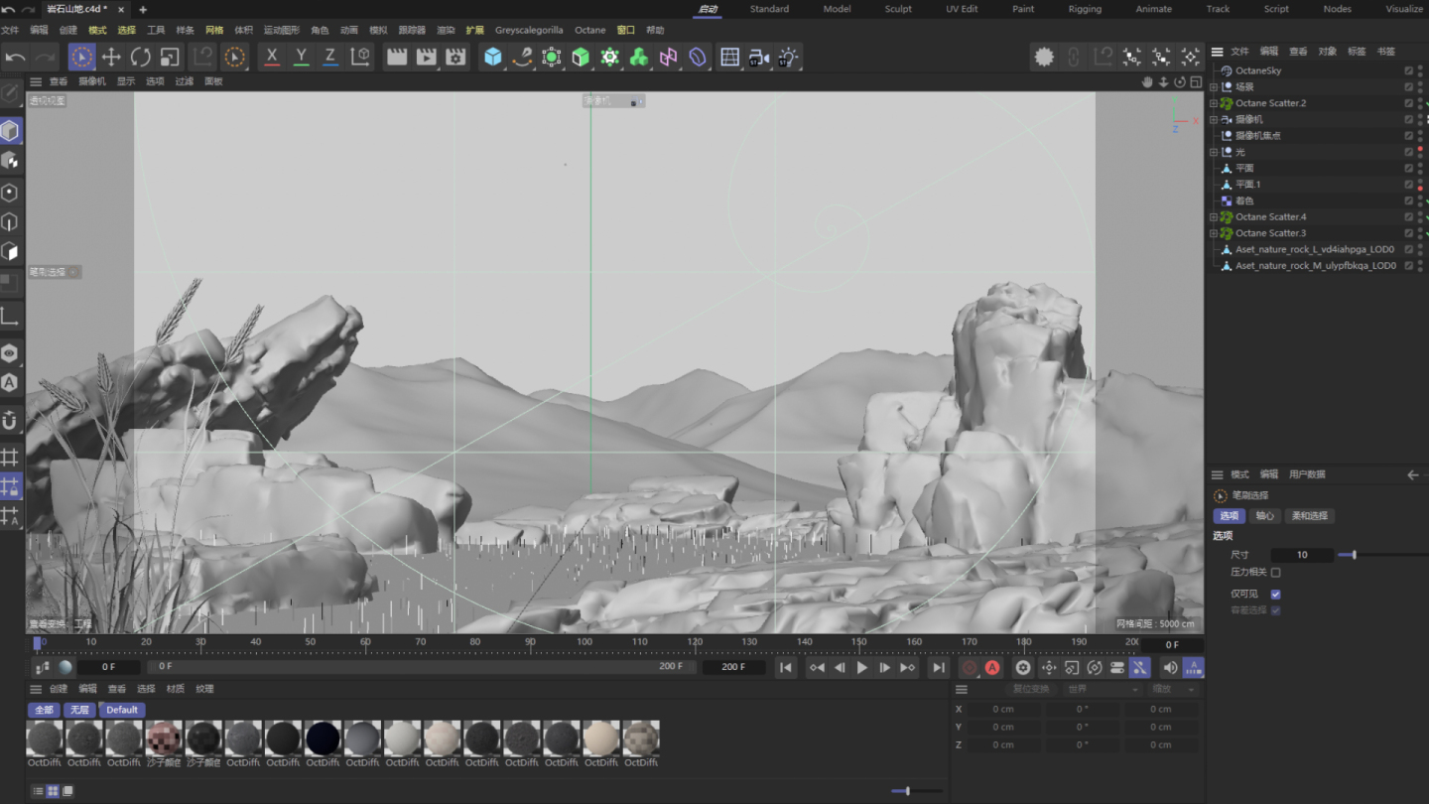Open OctaneSky object icon in object manager
1429x804 pixels.
pos(1227,70)
